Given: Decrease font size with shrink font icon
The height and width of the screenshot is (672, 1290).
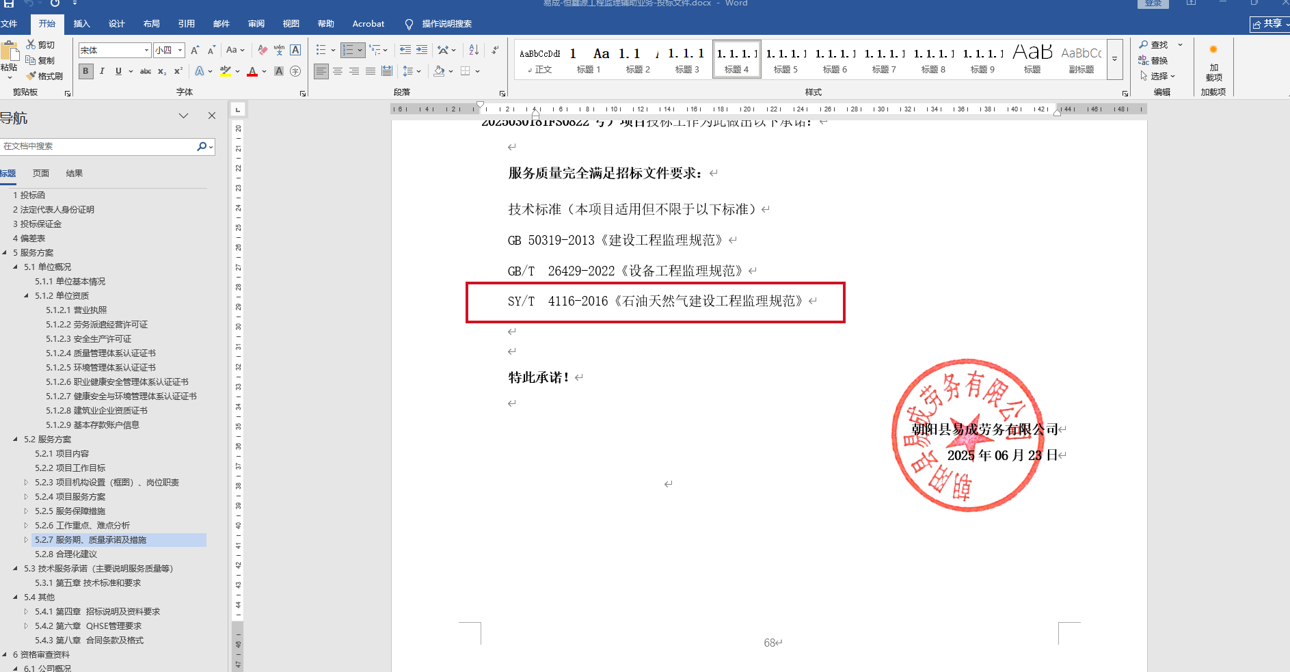Looking at the screenshot, I should pos(211,50).
